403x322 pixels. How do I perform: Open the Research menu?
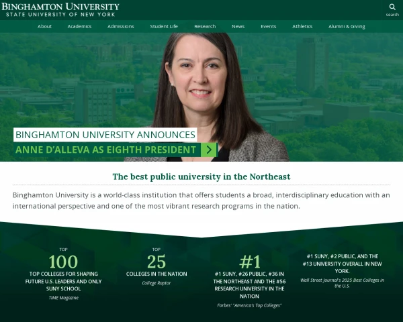coord(205,26)
